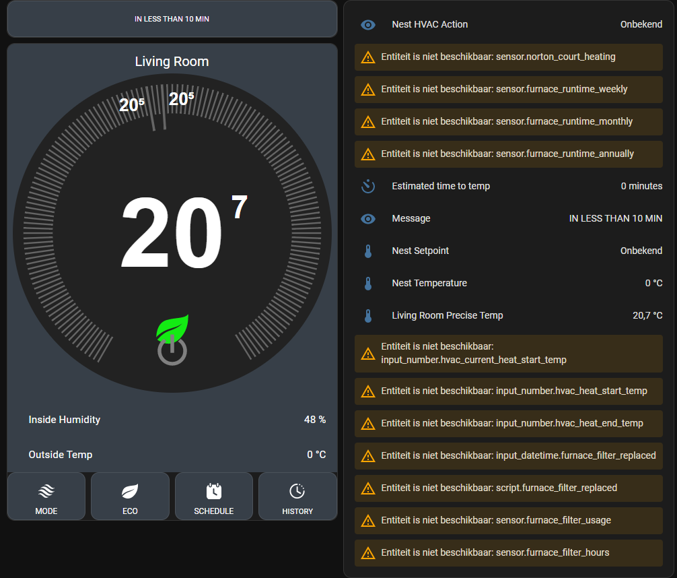Open the Living Room card header

(172, 61)
